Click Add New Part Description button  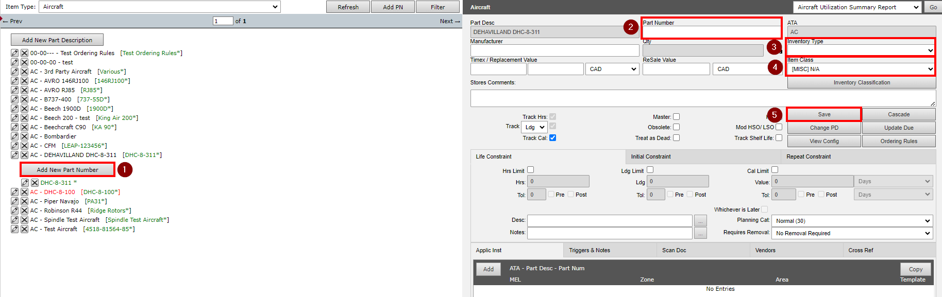point(57,40)
